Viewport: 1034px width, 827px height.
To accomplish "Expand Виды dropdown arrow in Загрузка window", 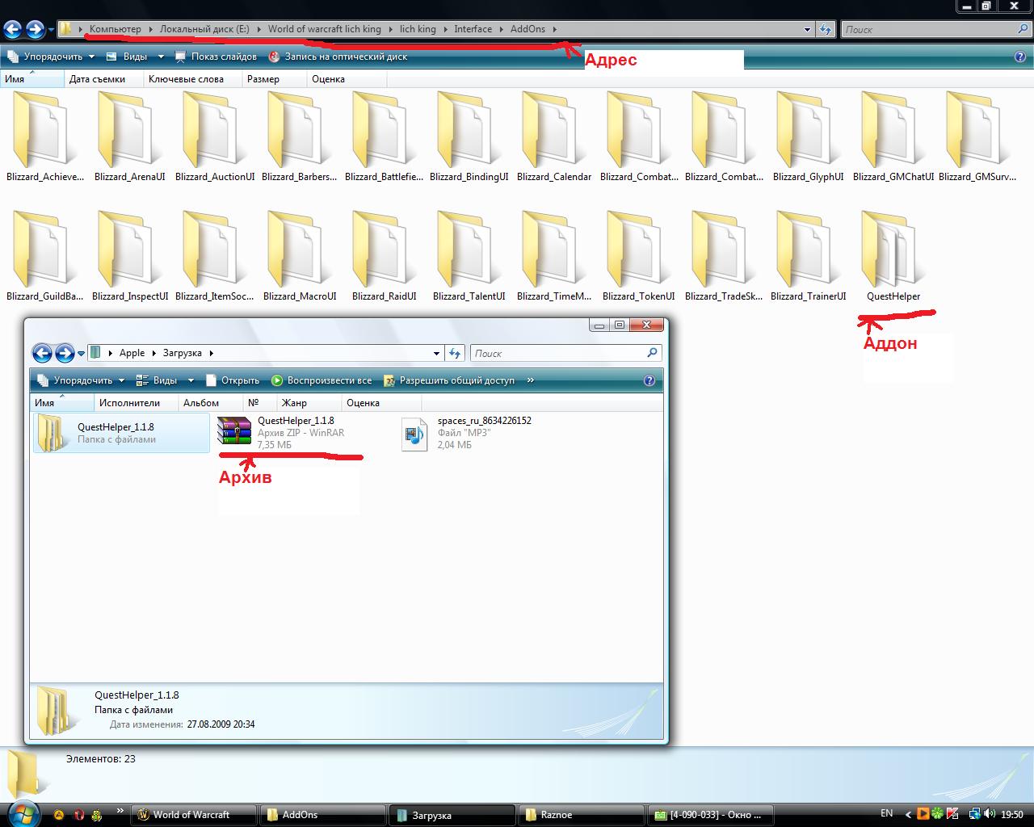I will pyautogui.click(x=191, y=380).
